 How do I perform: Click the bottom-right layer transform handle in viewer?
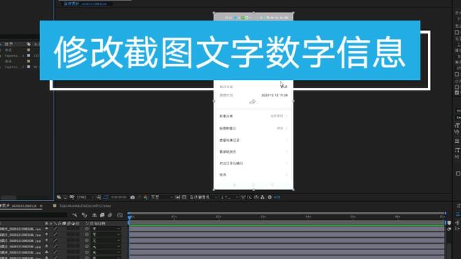293,190
